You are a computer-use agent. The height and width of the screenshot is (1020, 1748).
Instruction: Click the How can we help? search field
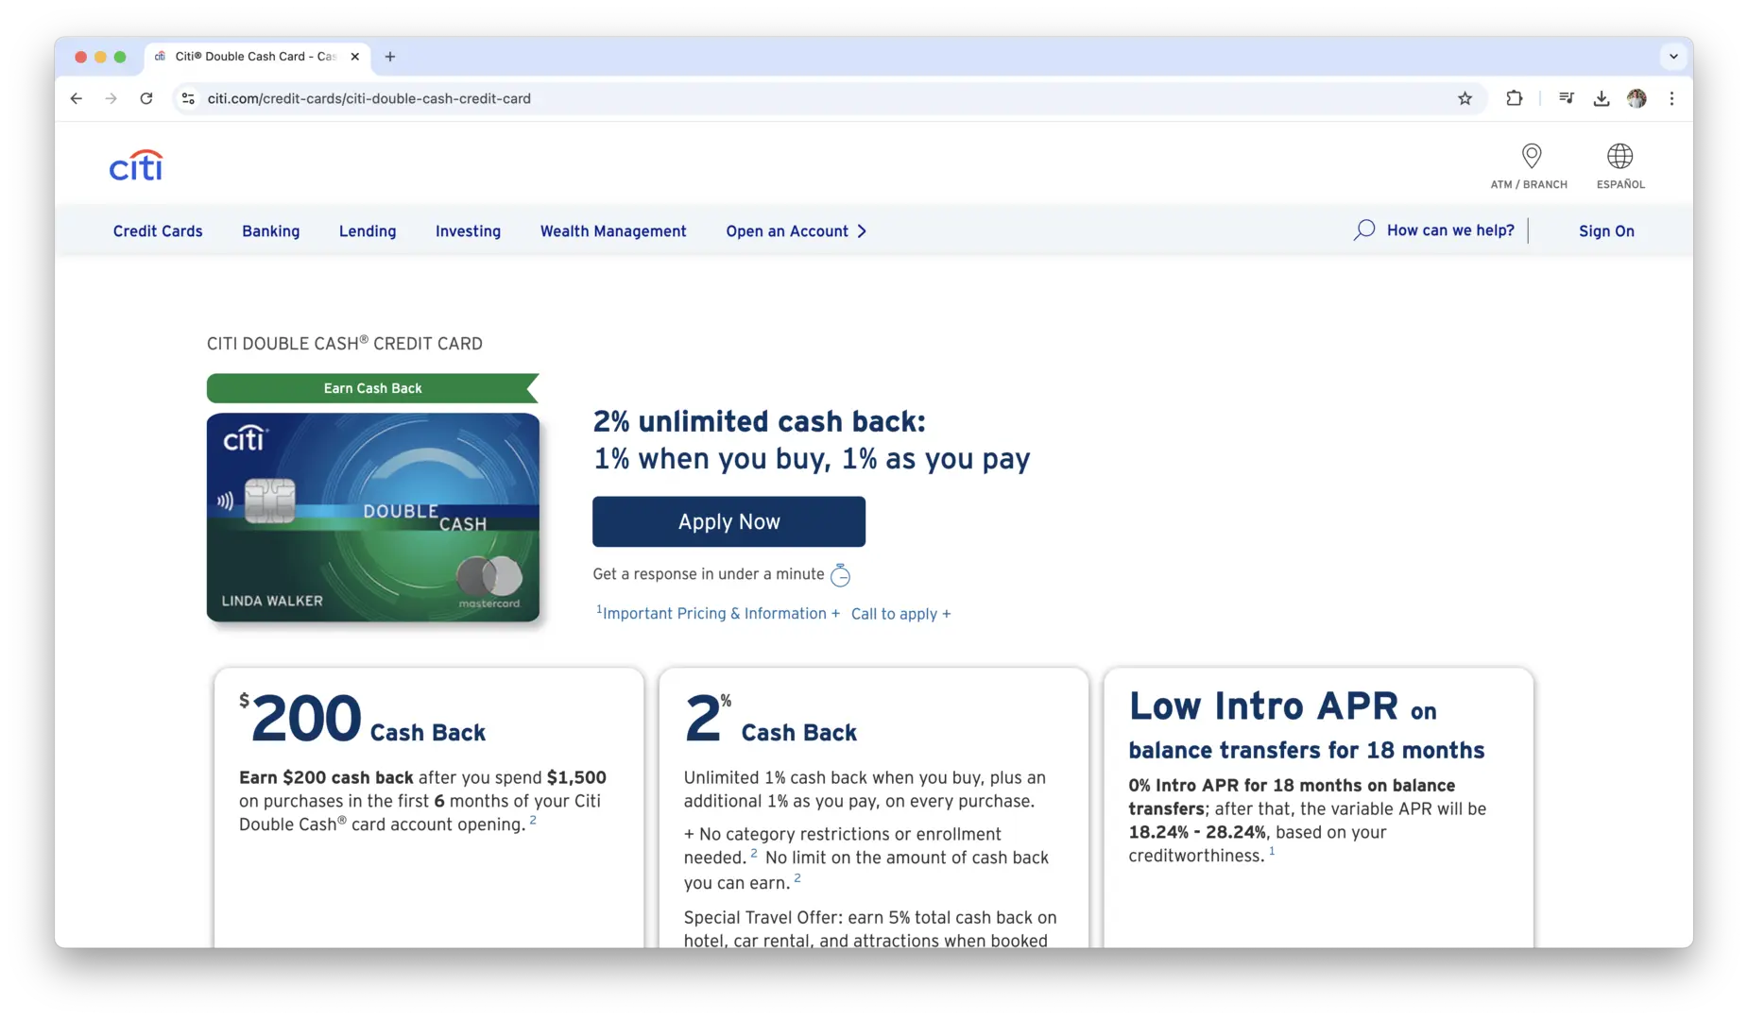click(1450, 230)
